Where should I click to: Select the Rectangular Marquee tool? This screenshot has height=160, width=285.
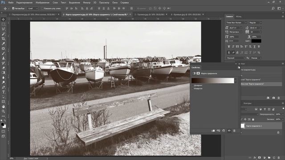(3, 24)
